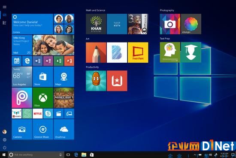The image size is (236, 158).
Task: Launch the Afterlight tile
Action: (191, 24)
